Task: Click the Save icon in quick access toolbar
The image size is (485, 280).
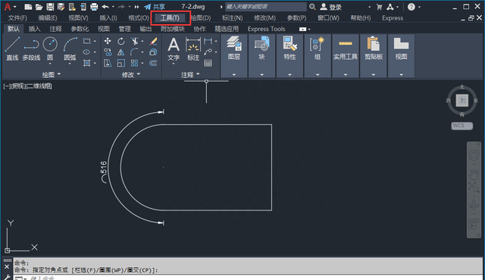Action: 50,7
